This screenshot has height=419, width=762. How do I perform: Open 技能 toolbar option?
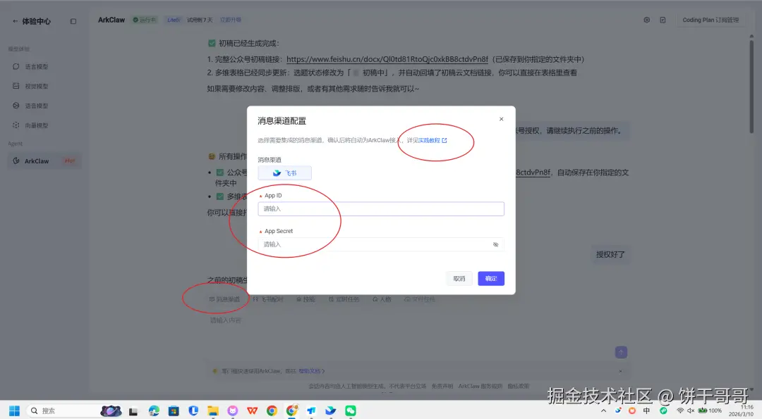(306, 299)
